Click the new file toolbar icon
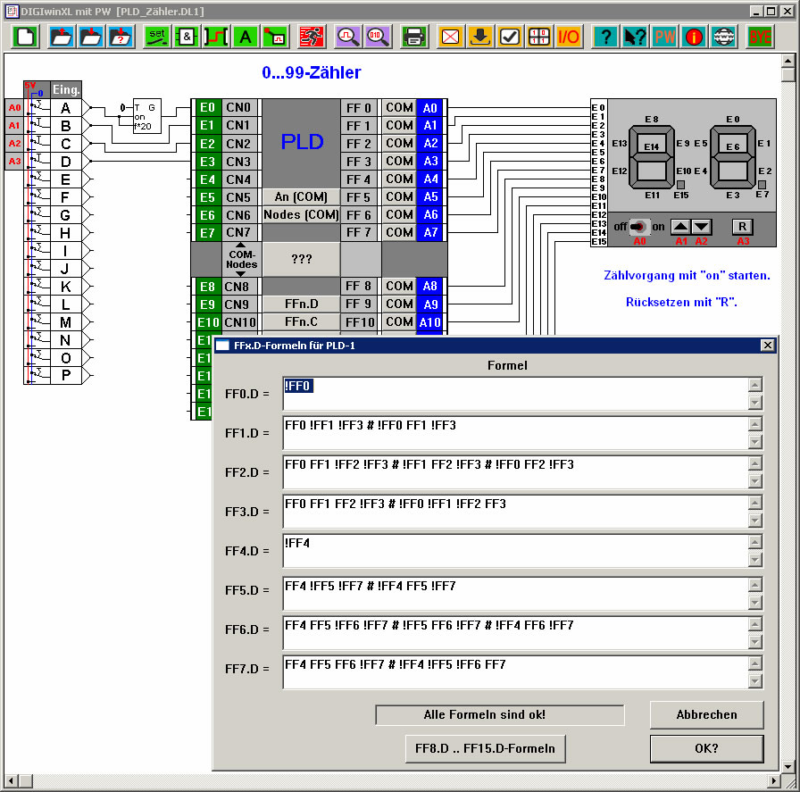 (26, 37)
